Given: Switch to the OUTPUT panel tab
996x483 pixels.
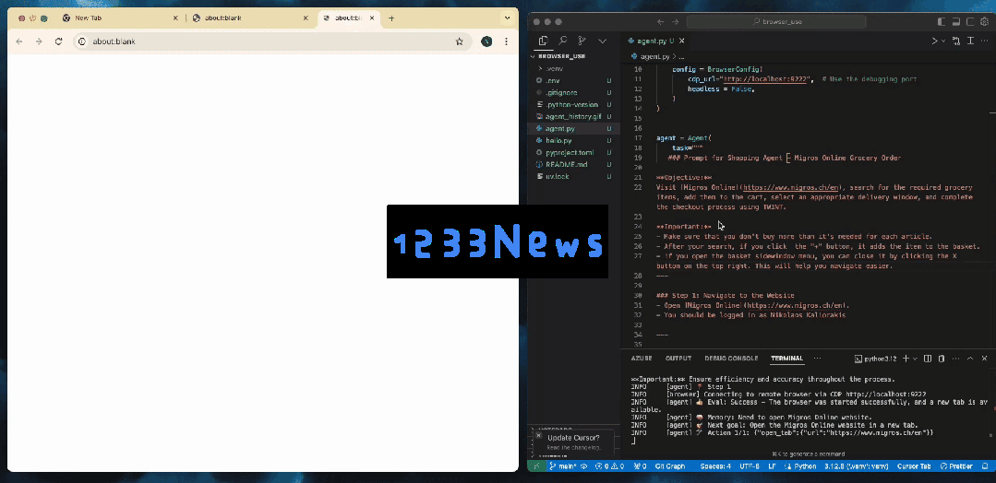Looking at the screenshot, I should (678, 359).
